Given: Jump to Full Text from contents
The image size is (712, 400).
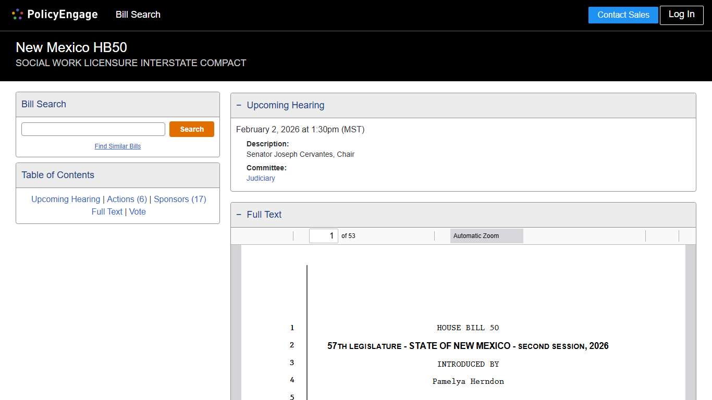Looking at the screenshot, I should [x=107, y=211].
